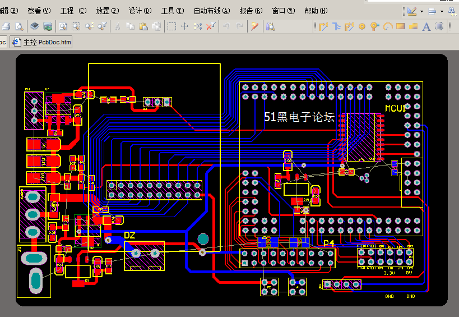Image resolution: width=459 pixels, height=317 pixels.
Task: Select the Differential Pair routing tool
Action: (x=349, y=27)
